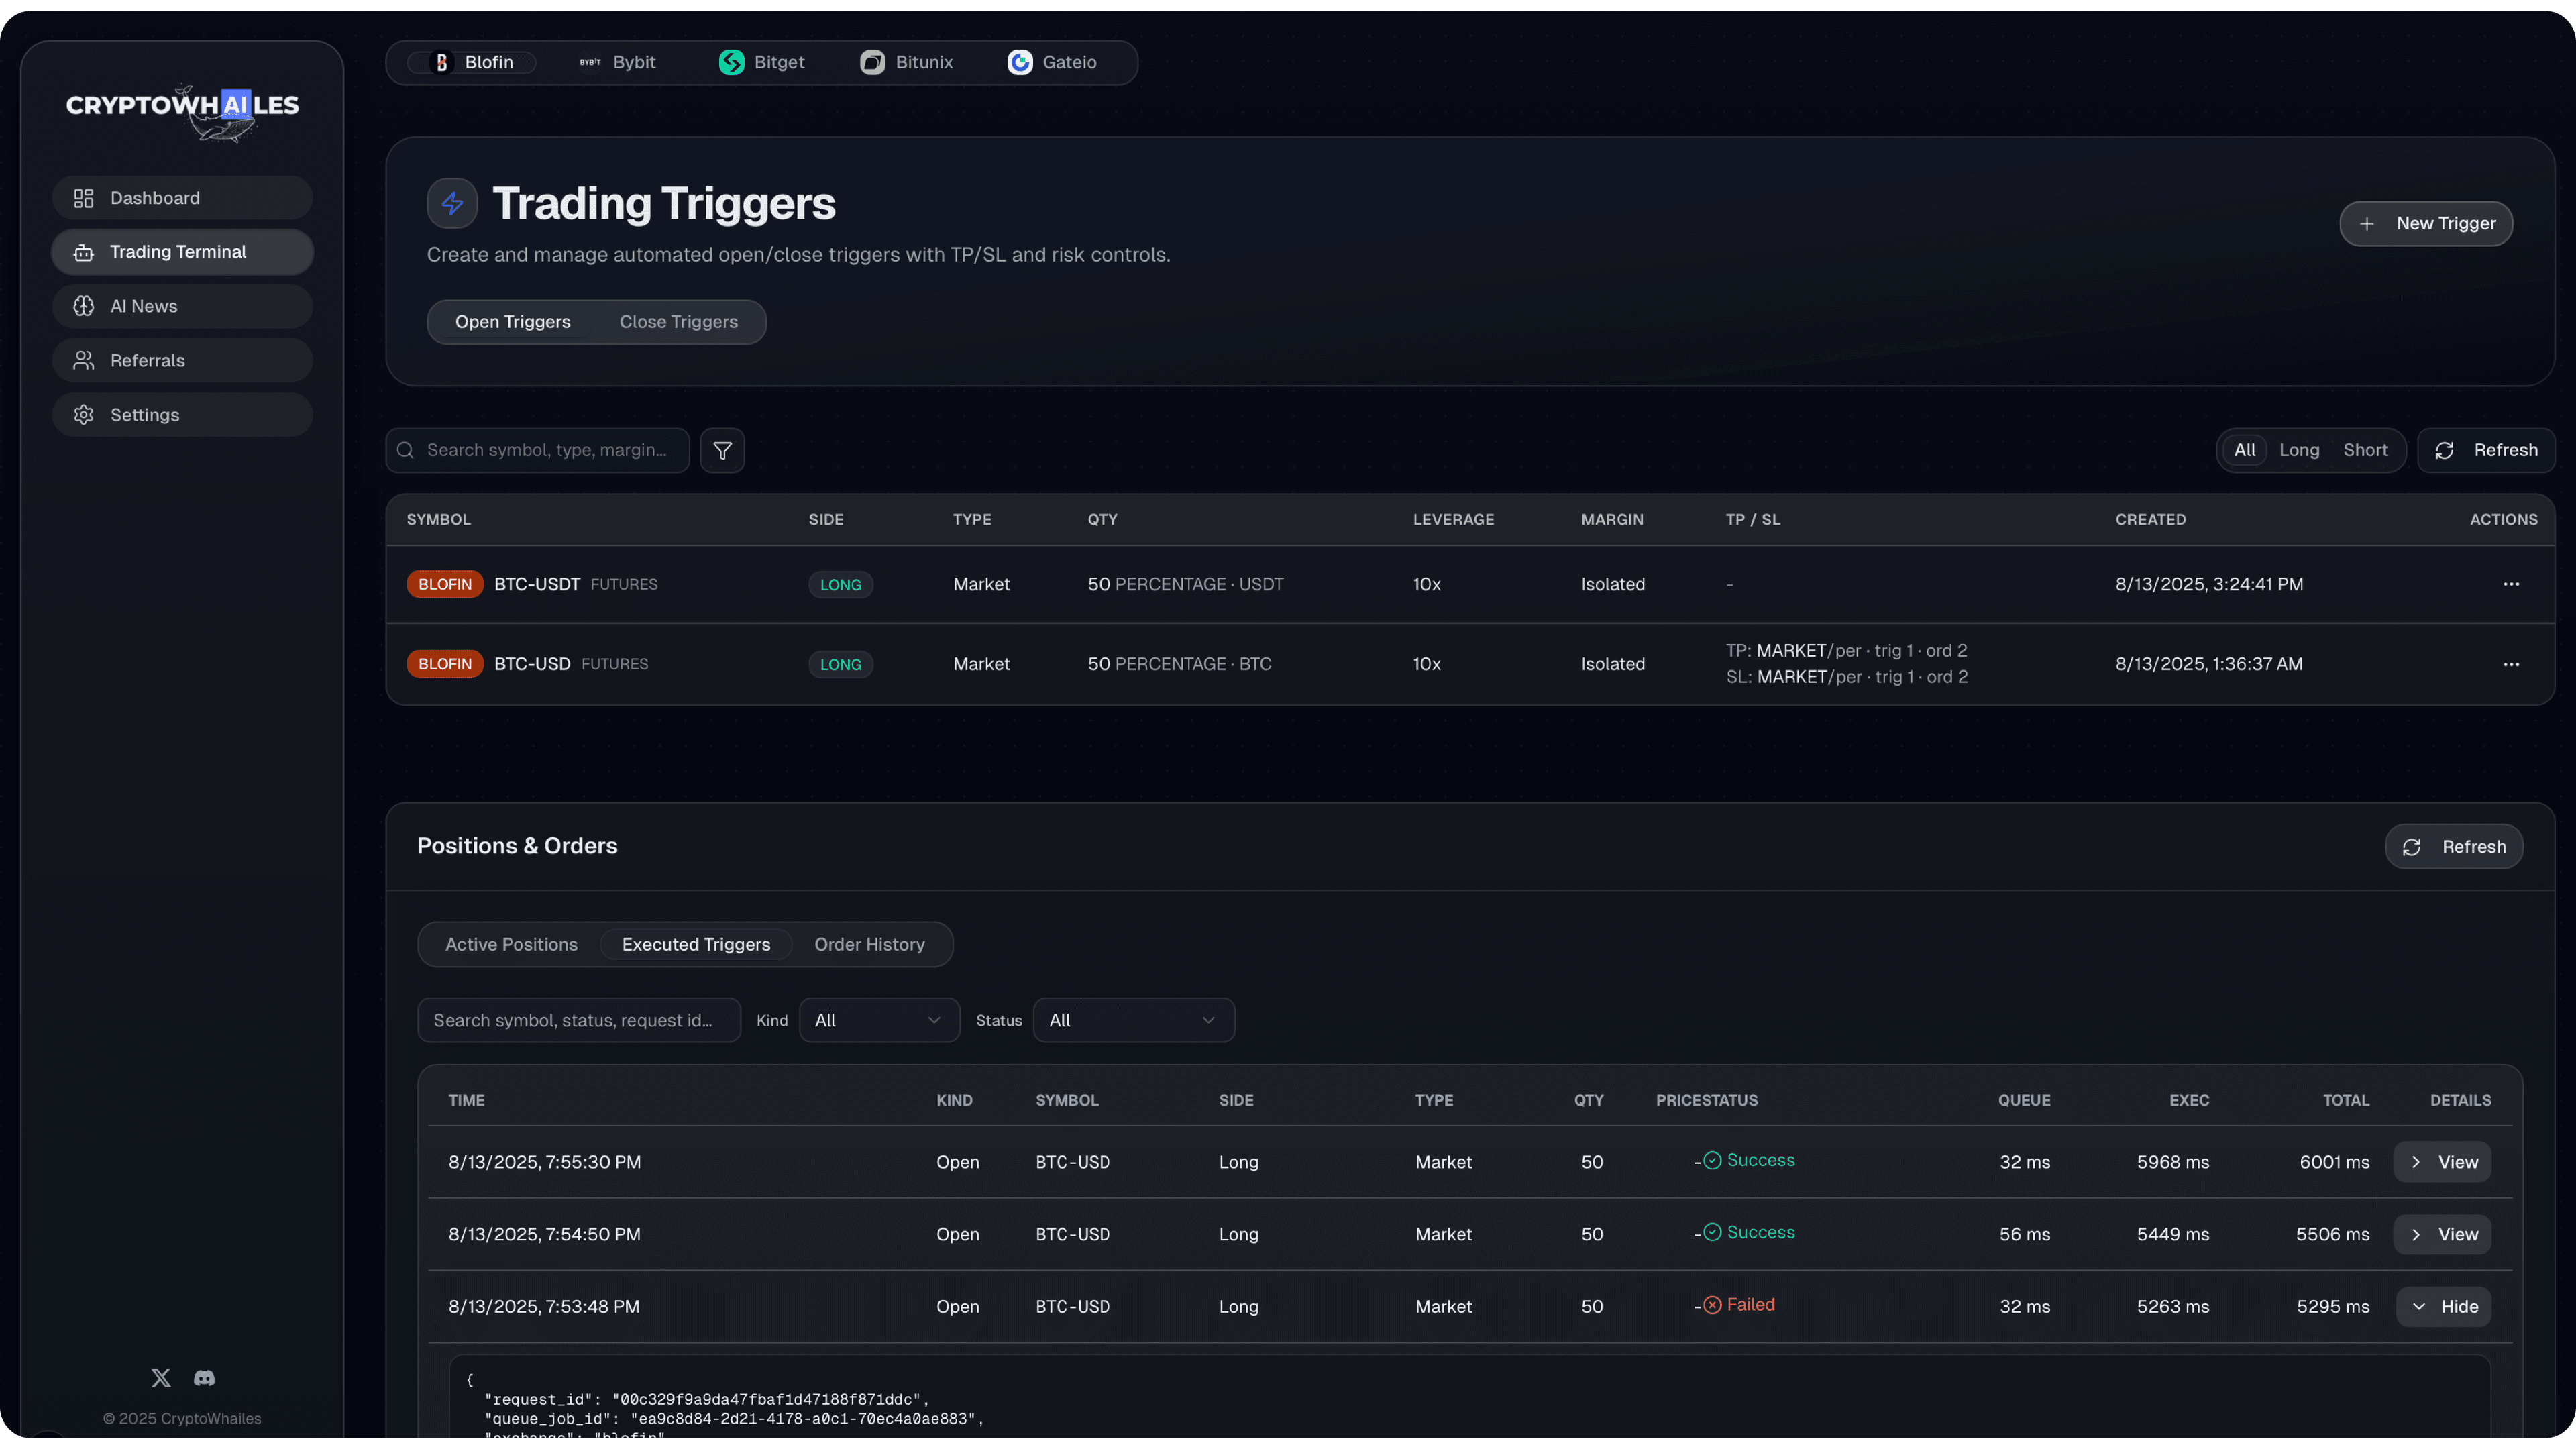2576x1449 pixels.
Task: Expand details via View for 7:54:50 PM row
Action: tap(2442, 1234)
